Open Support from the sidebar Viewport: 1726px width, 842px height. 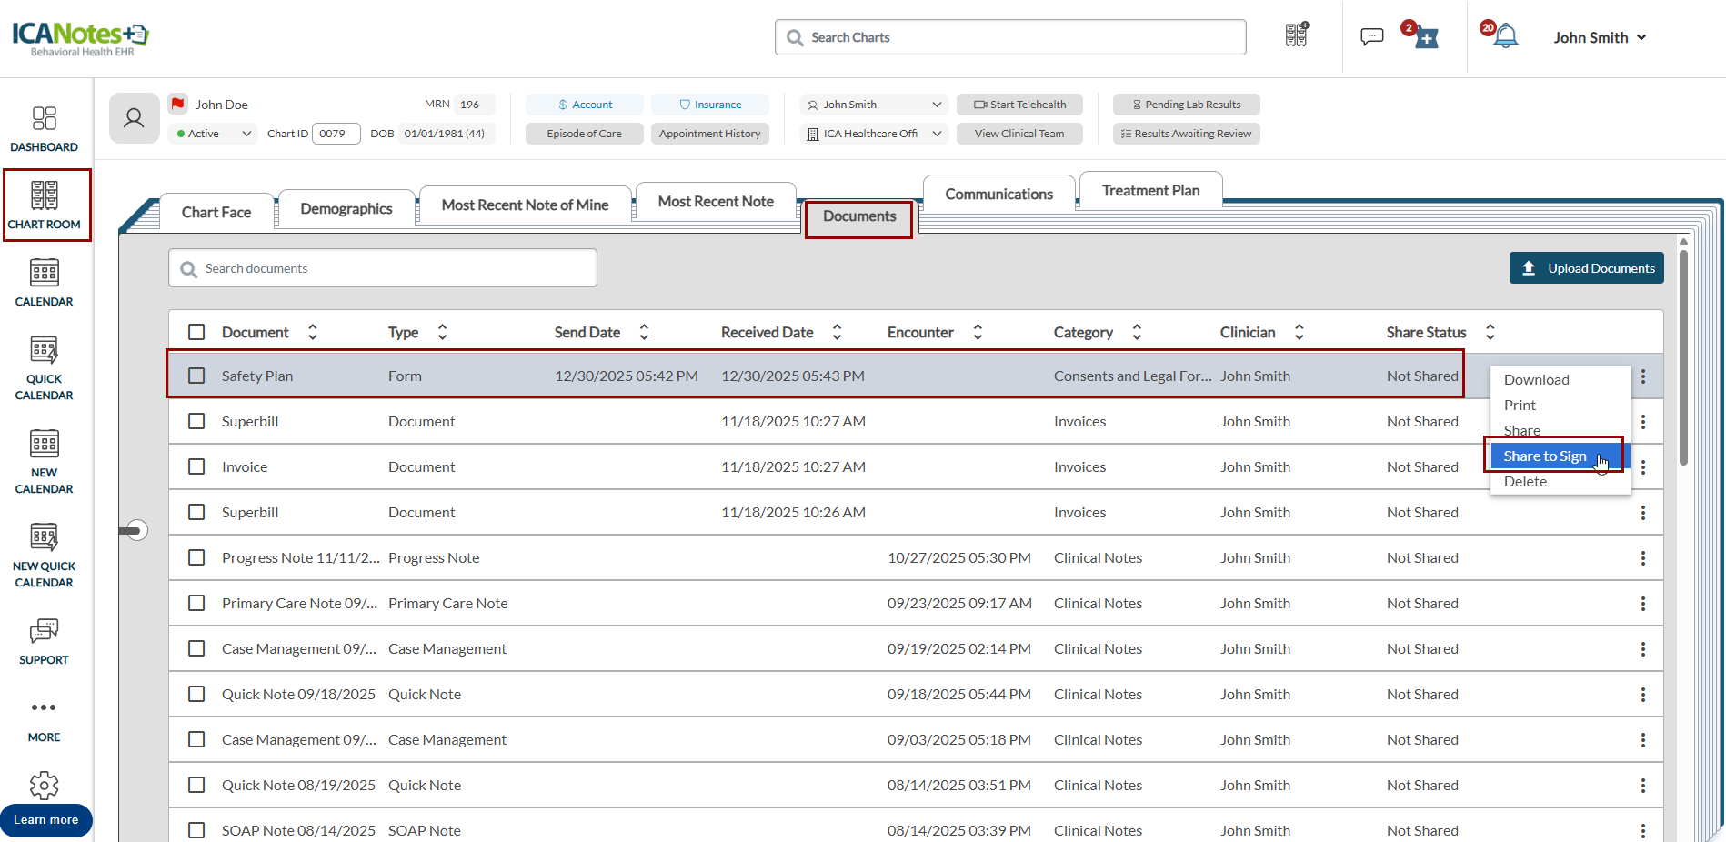coord(44,641)
